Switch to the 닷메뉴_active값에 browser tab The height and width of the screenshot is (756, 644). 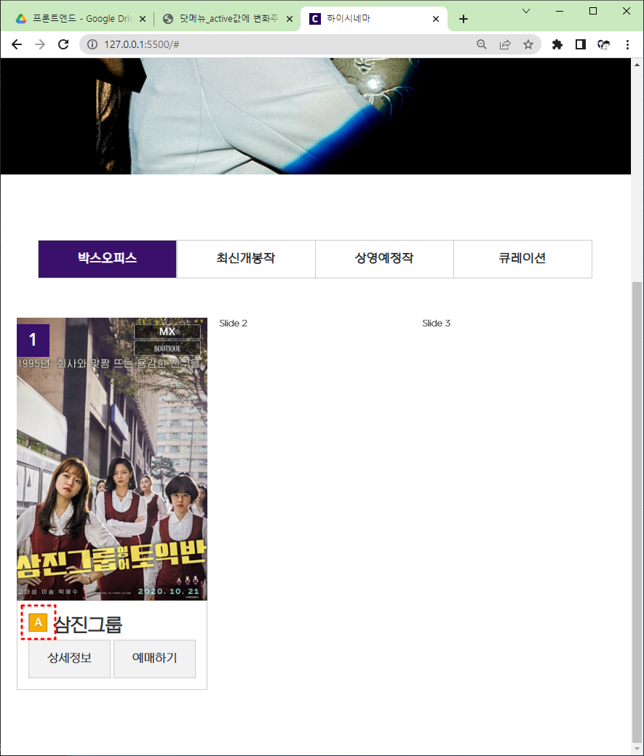pyautogui.click(x=227, y=19)
